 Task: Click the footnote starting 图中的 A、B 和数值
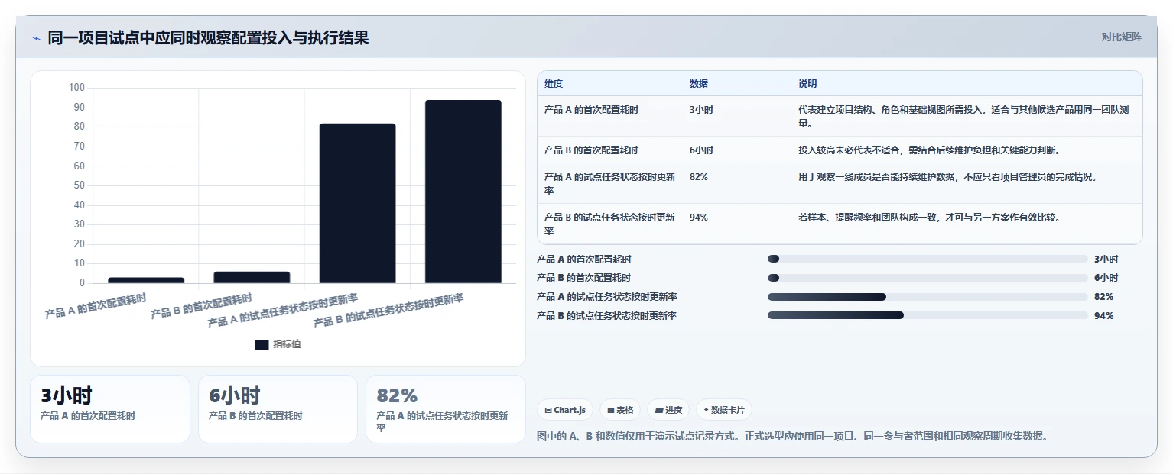pos(792,437)
